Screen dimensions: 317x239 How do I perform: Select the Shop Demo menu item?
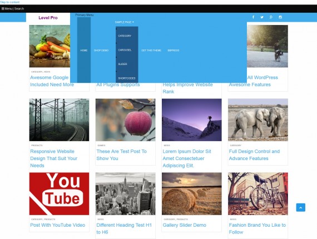[x=101, y=51]
